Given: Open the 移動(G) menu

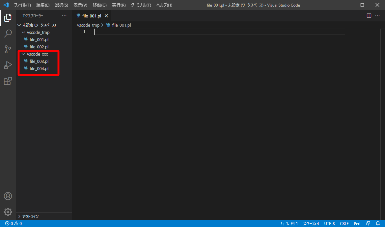Looking at the screenshot, I should tap(99, 5).
